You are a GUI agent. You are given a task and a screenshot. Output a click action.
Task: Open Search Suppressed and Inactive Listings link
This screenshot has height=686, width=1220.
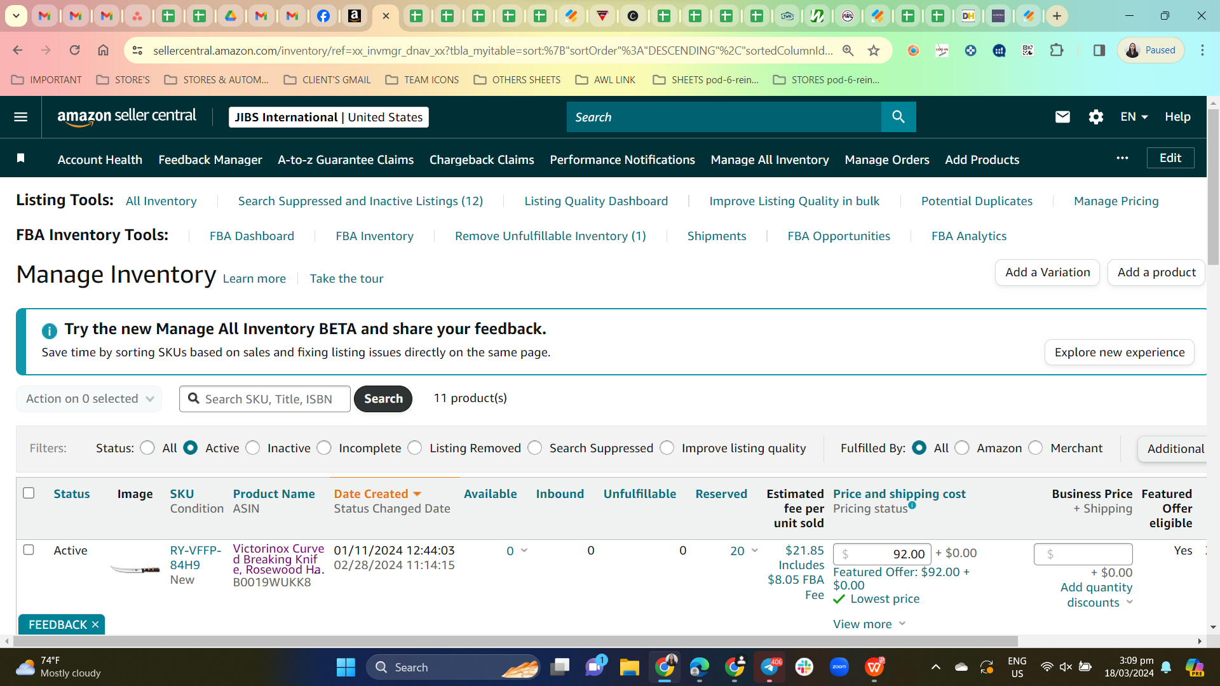pyautogui.click(x=360, y=201)
